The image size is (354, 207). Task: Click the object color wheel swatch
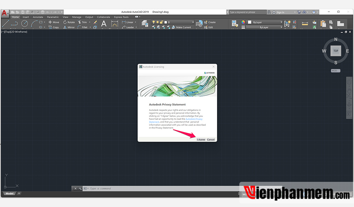pos(243,22)
